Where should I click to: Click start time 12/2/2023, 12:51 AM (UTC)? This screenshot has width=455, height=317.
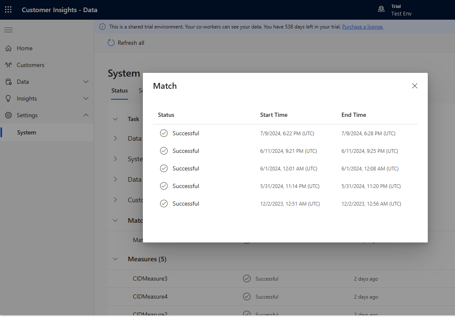coord(290,204)
